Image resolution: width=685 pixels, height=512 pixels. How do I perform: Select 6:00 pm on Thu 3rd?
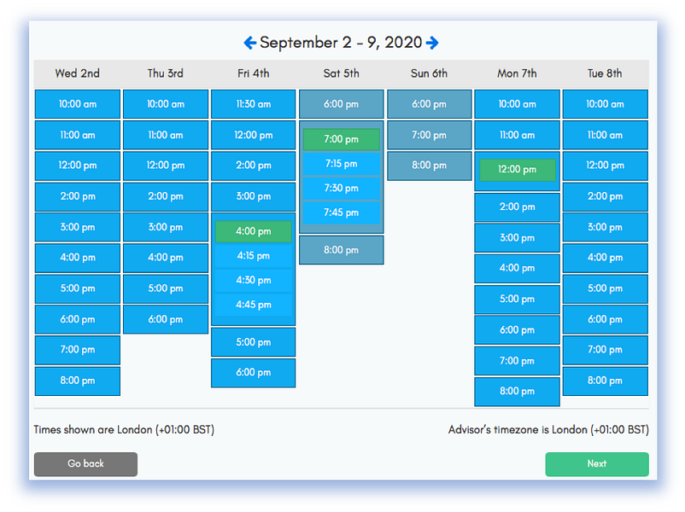click(166, 319)
